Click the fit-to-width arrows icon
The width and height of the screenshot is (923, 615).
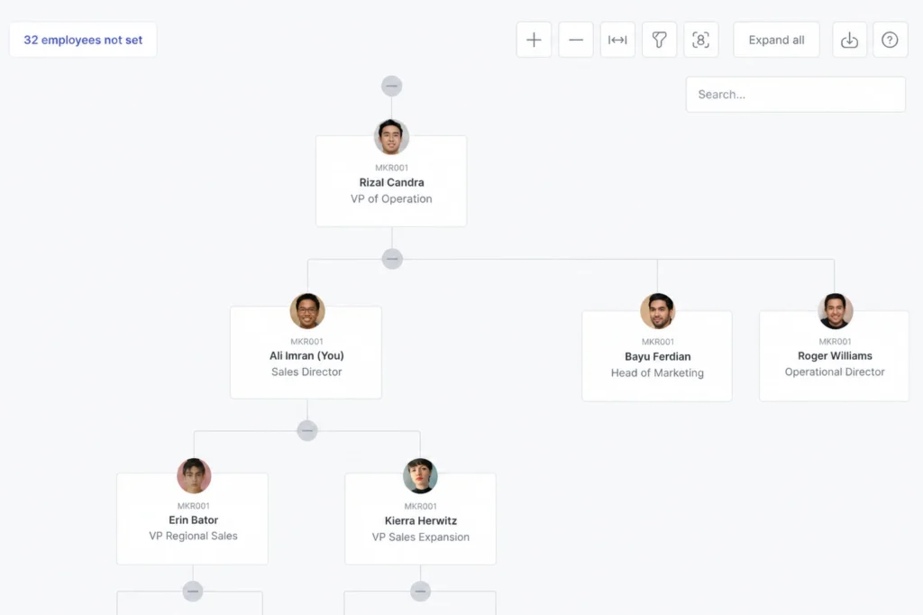click(617, 40)
